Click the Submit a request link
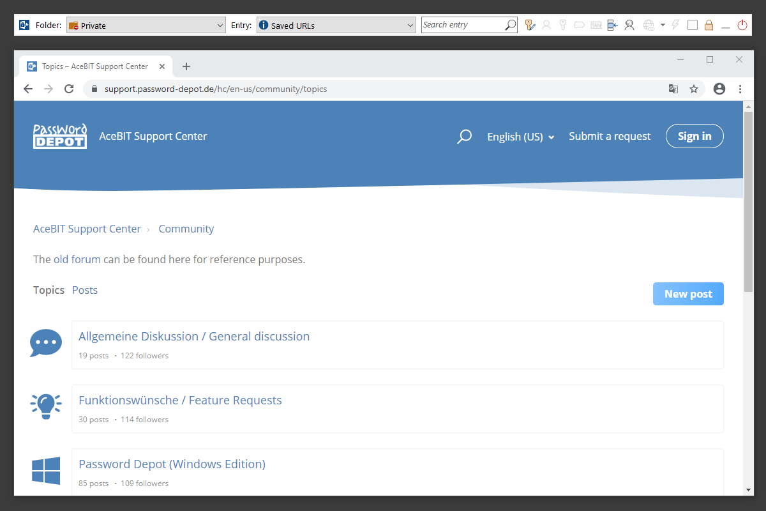The height and width of the screenshot is (511, 766). (610, 136)
